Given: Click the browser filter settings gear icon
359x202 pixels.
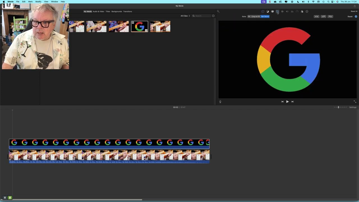Looking at the screenshot, I should tap(213, 16).
